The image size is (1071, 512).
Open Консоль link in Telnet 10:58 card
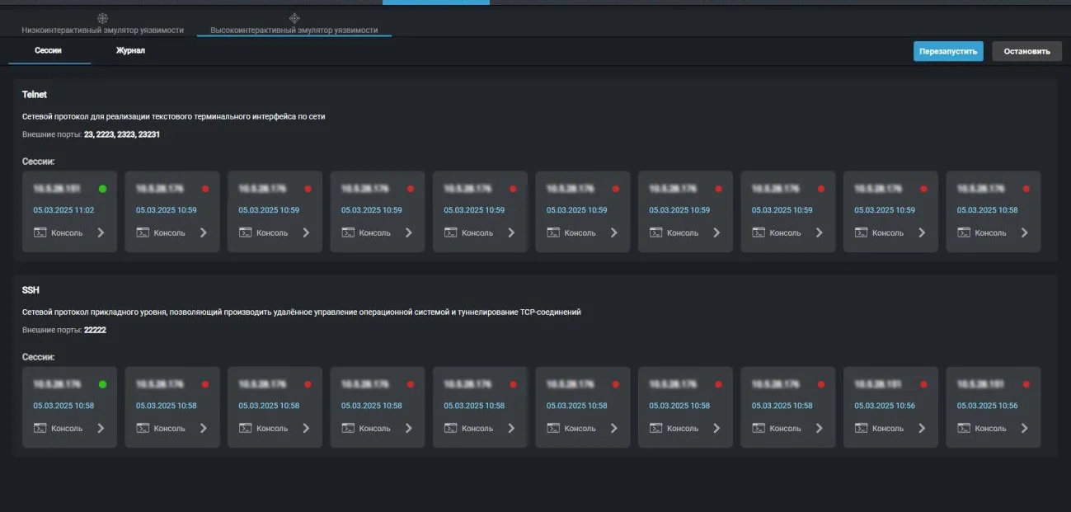tap(990, 233)
